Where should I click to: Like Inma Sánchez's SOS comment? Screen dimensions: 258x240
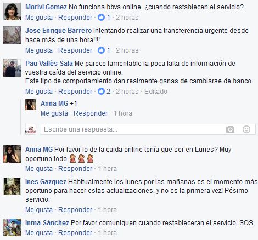coord(39,233)
